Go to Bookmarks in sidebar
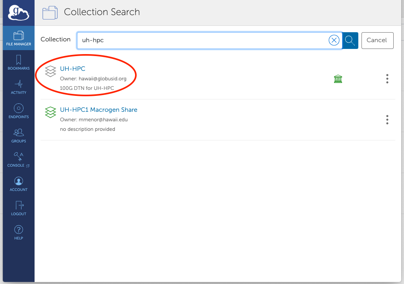Image resolution: width=404 pixels, height=284 pixels. (19, 62)
